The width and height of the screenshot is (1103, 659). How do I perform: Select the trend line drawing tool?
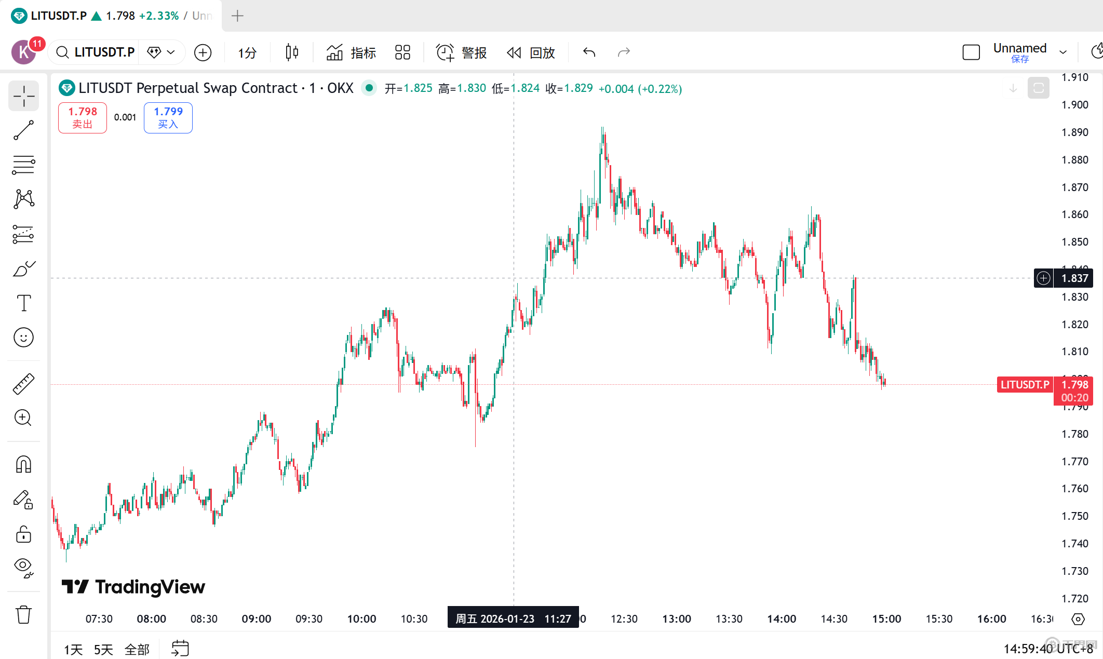coord(23,130)
